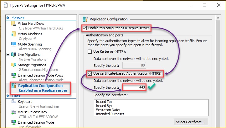Click the Mouse Release Key icon

tap(13, 112)
